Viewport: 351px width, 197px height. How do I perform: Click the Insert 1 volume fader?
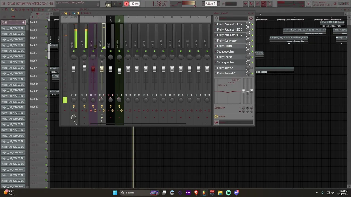[x=84, y=68]
